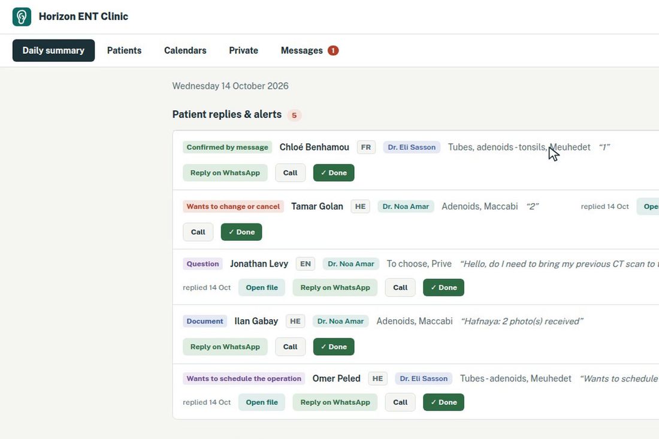Click the Dr. Noa Amar tag for Ilan Gabay
The image size is (659, 439).
(x=340, y=321)
